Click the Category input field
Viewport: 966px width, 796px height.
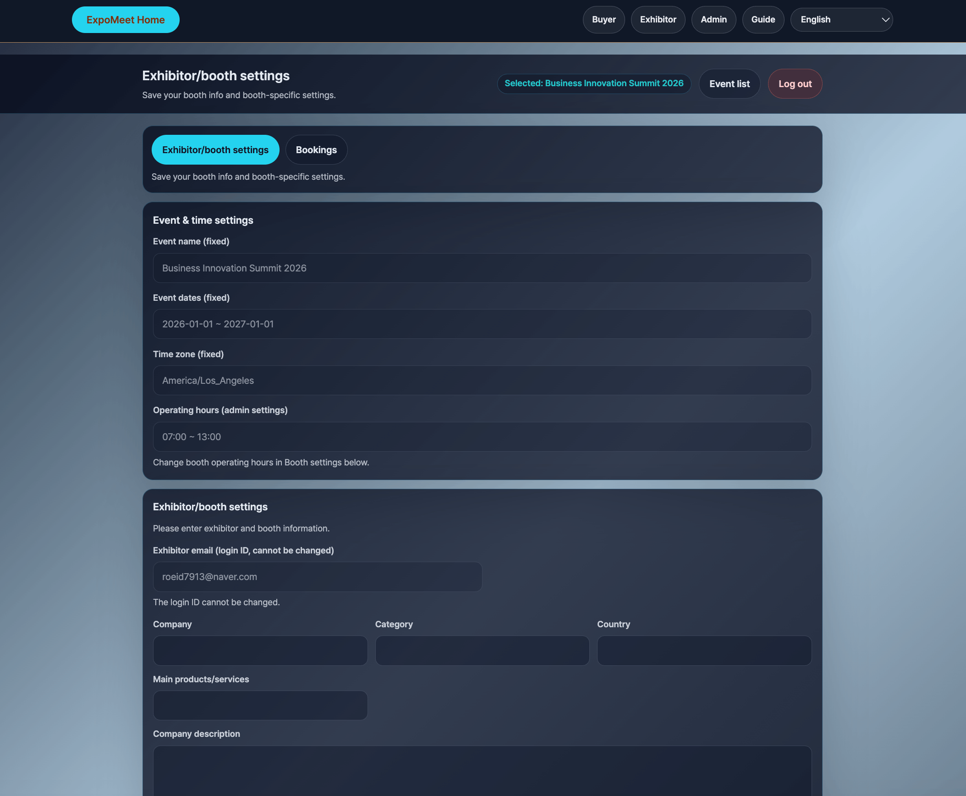pos(482,651)
